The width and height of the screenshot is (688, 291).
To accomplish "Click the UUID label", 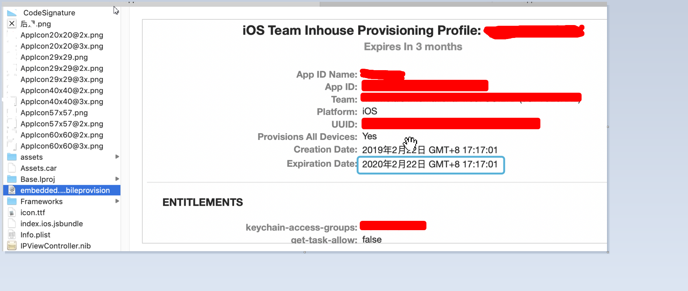I will pyautogui.click(x=344, y=125).
